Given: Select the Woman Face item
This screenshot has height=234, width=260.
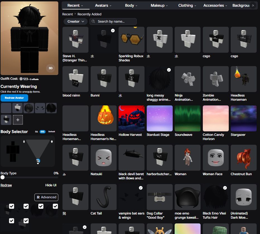Looking at the screenshot, I should [216, 158].
